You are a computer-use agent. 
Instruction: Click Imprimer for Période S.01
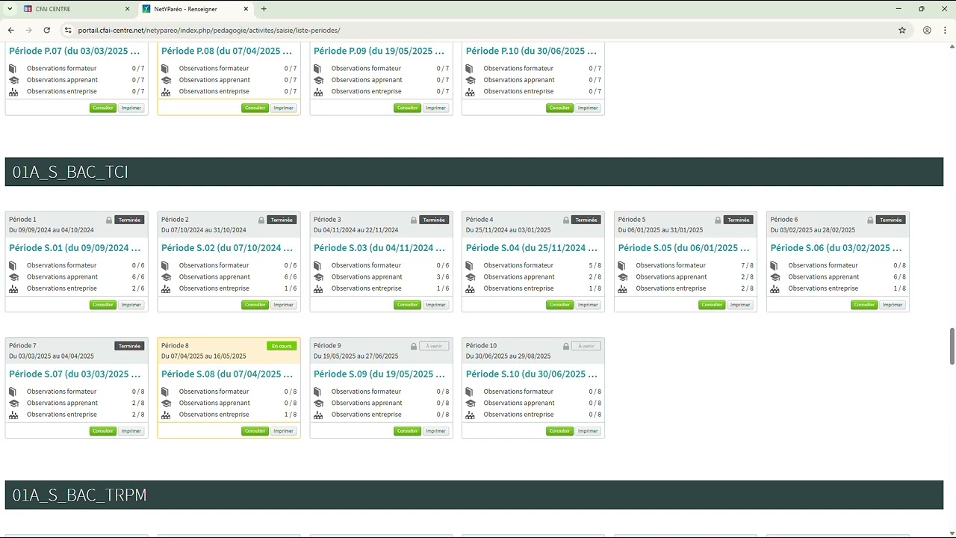coord(131,305)
